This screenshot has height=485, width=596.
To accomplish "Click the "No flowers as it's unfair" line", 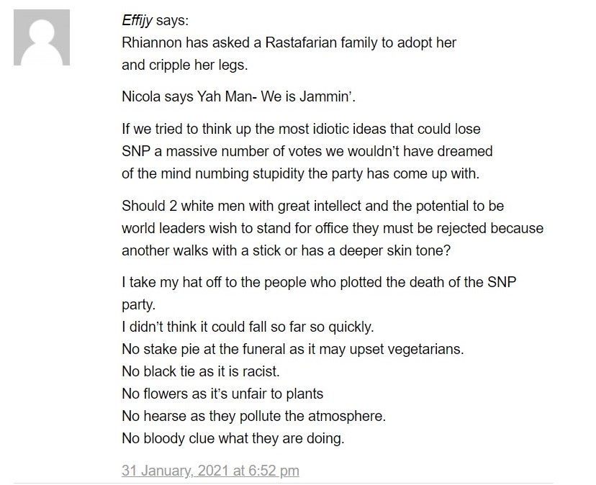I will (x=222, y=394).
